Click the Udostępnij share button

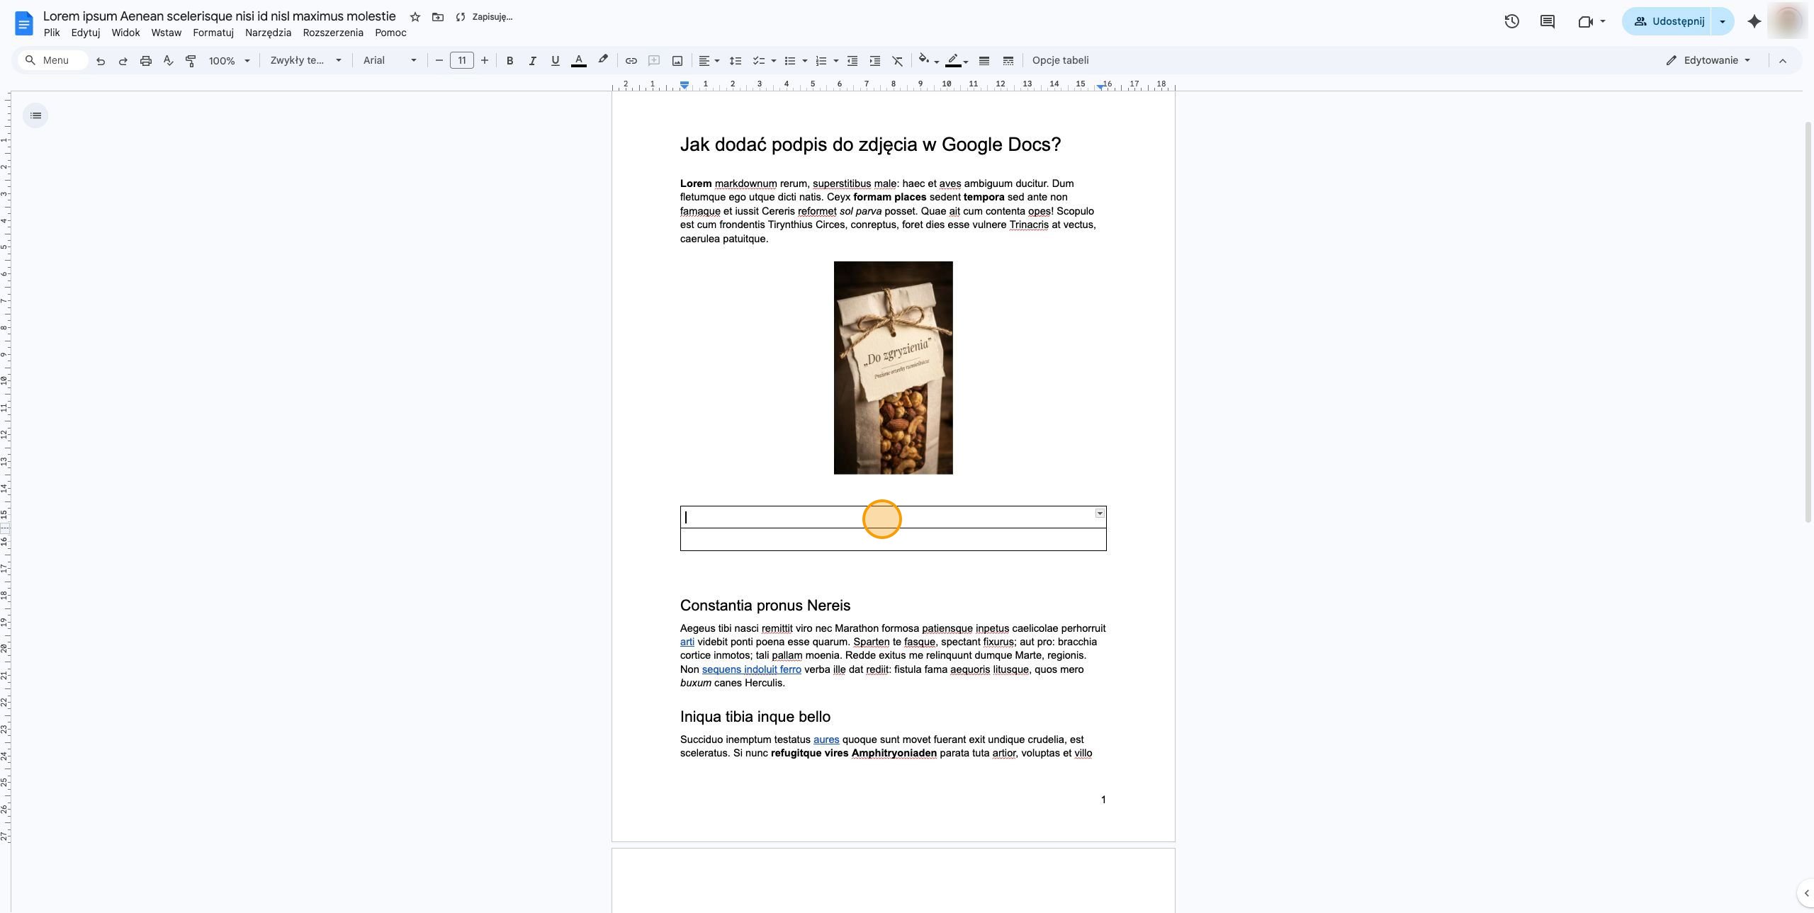point(1668,21)
